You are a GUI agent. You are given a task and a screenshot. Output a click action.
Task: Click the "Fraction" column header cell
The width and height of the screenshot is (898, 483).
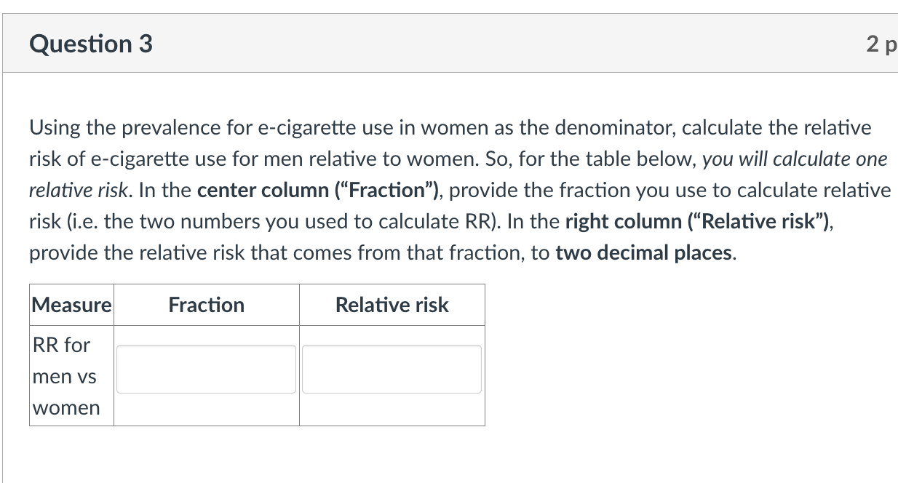point(206,305)
